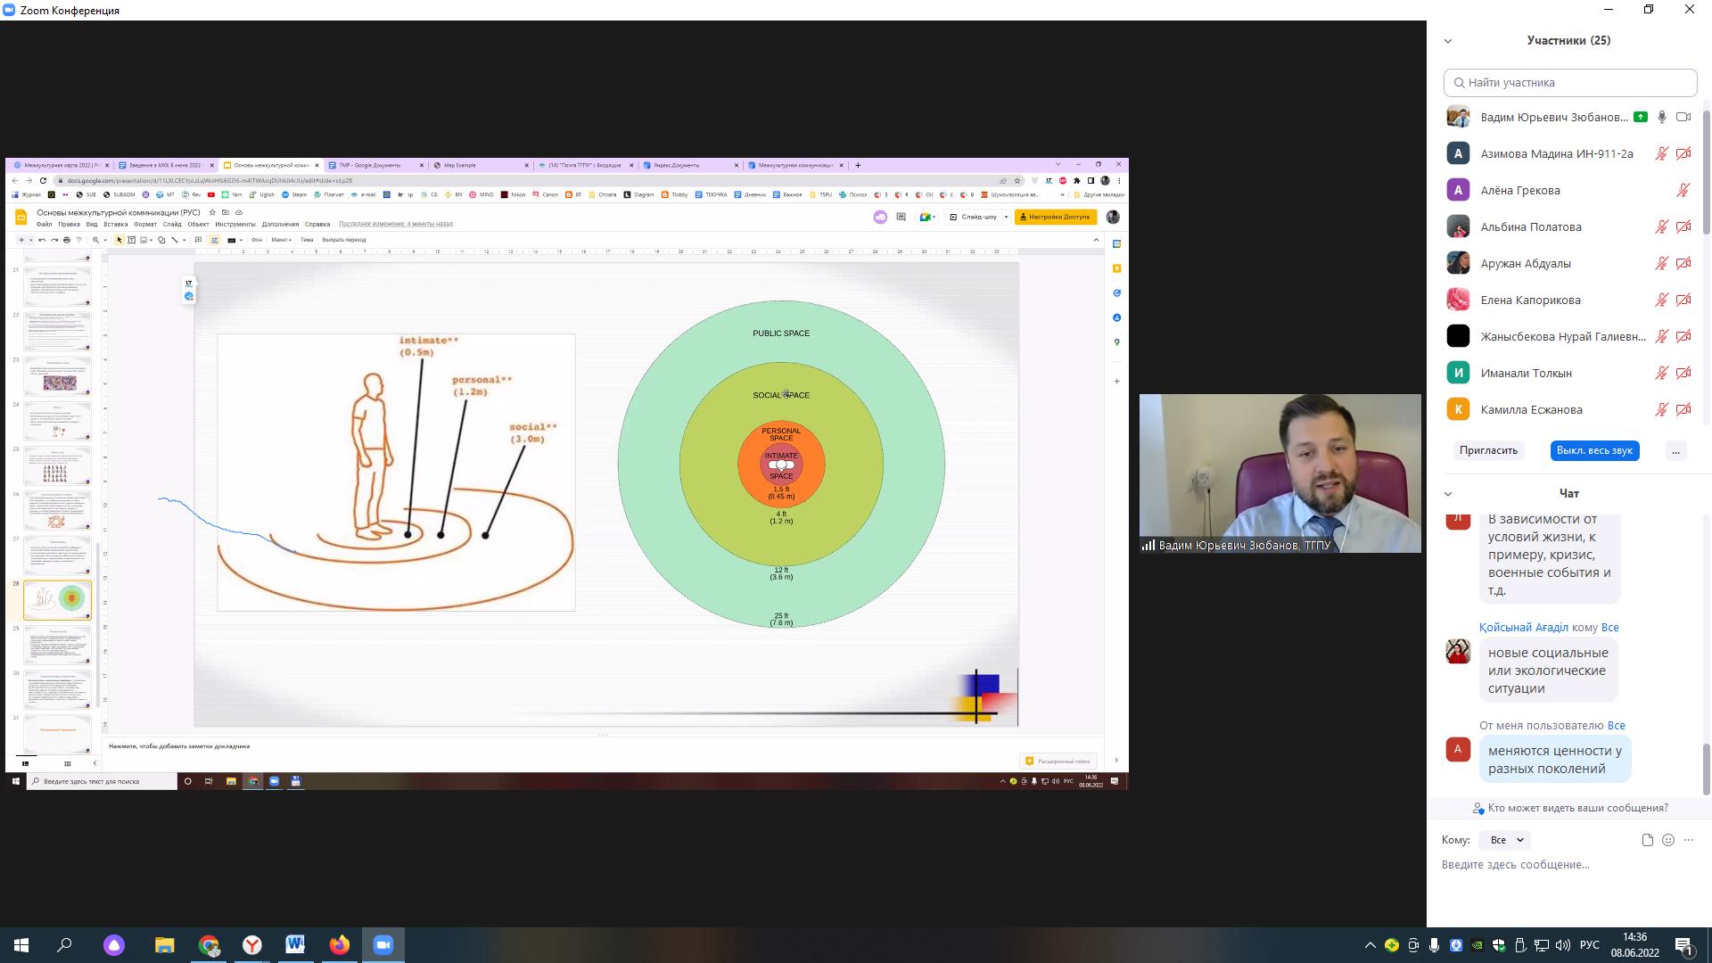Screen dimensions: 1712x963
Task: Open File Explorer from the taskbar
Action: (x=164, y=945)
